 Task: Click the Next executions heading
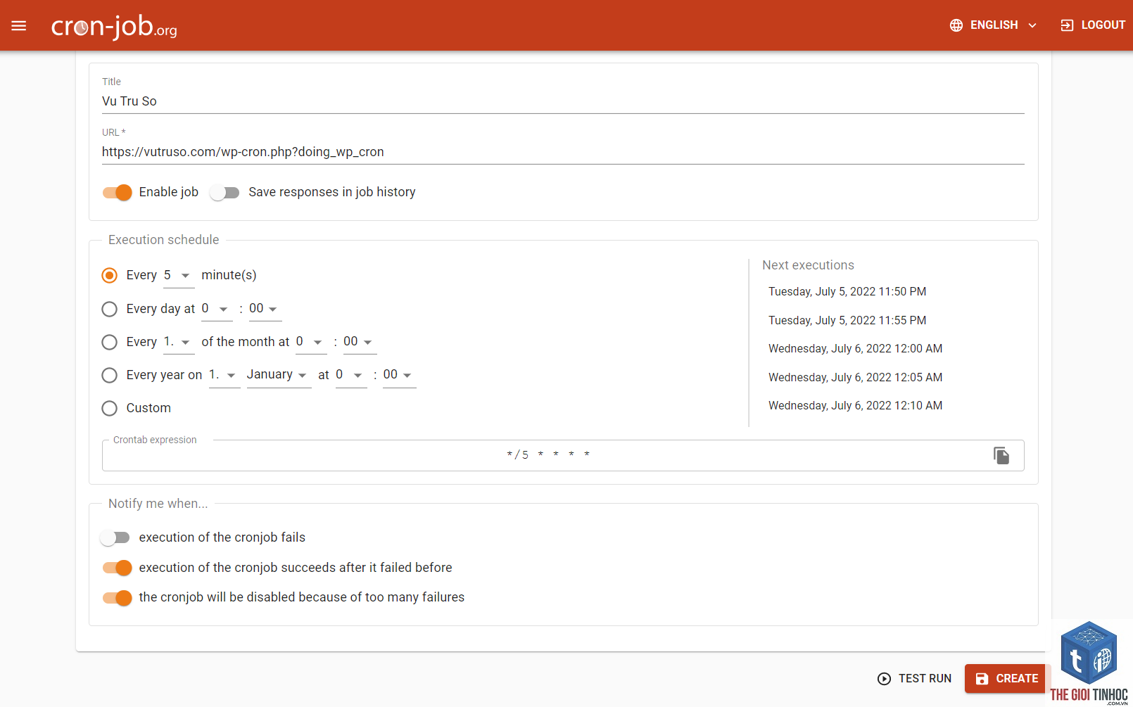808,265
